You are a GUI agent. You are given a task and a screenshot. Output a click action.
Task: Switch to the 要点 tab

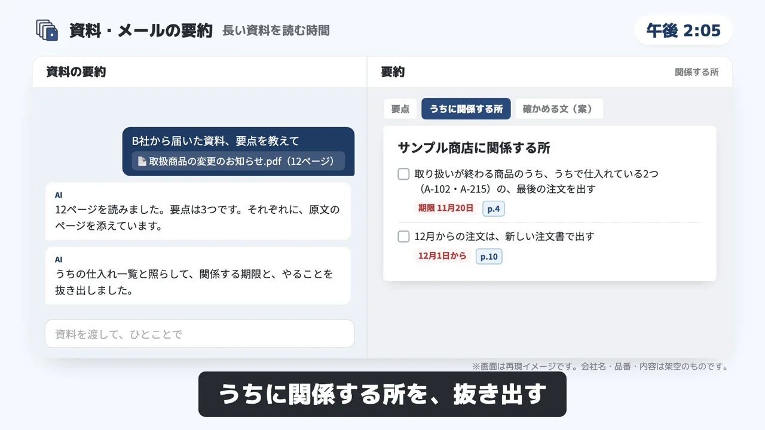[400, 109]
